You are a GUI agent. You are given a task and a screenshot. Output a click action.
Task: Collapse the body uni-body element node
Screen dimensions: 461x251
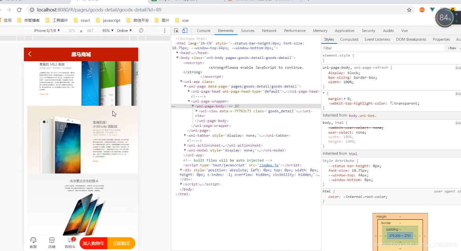(177, 58)
